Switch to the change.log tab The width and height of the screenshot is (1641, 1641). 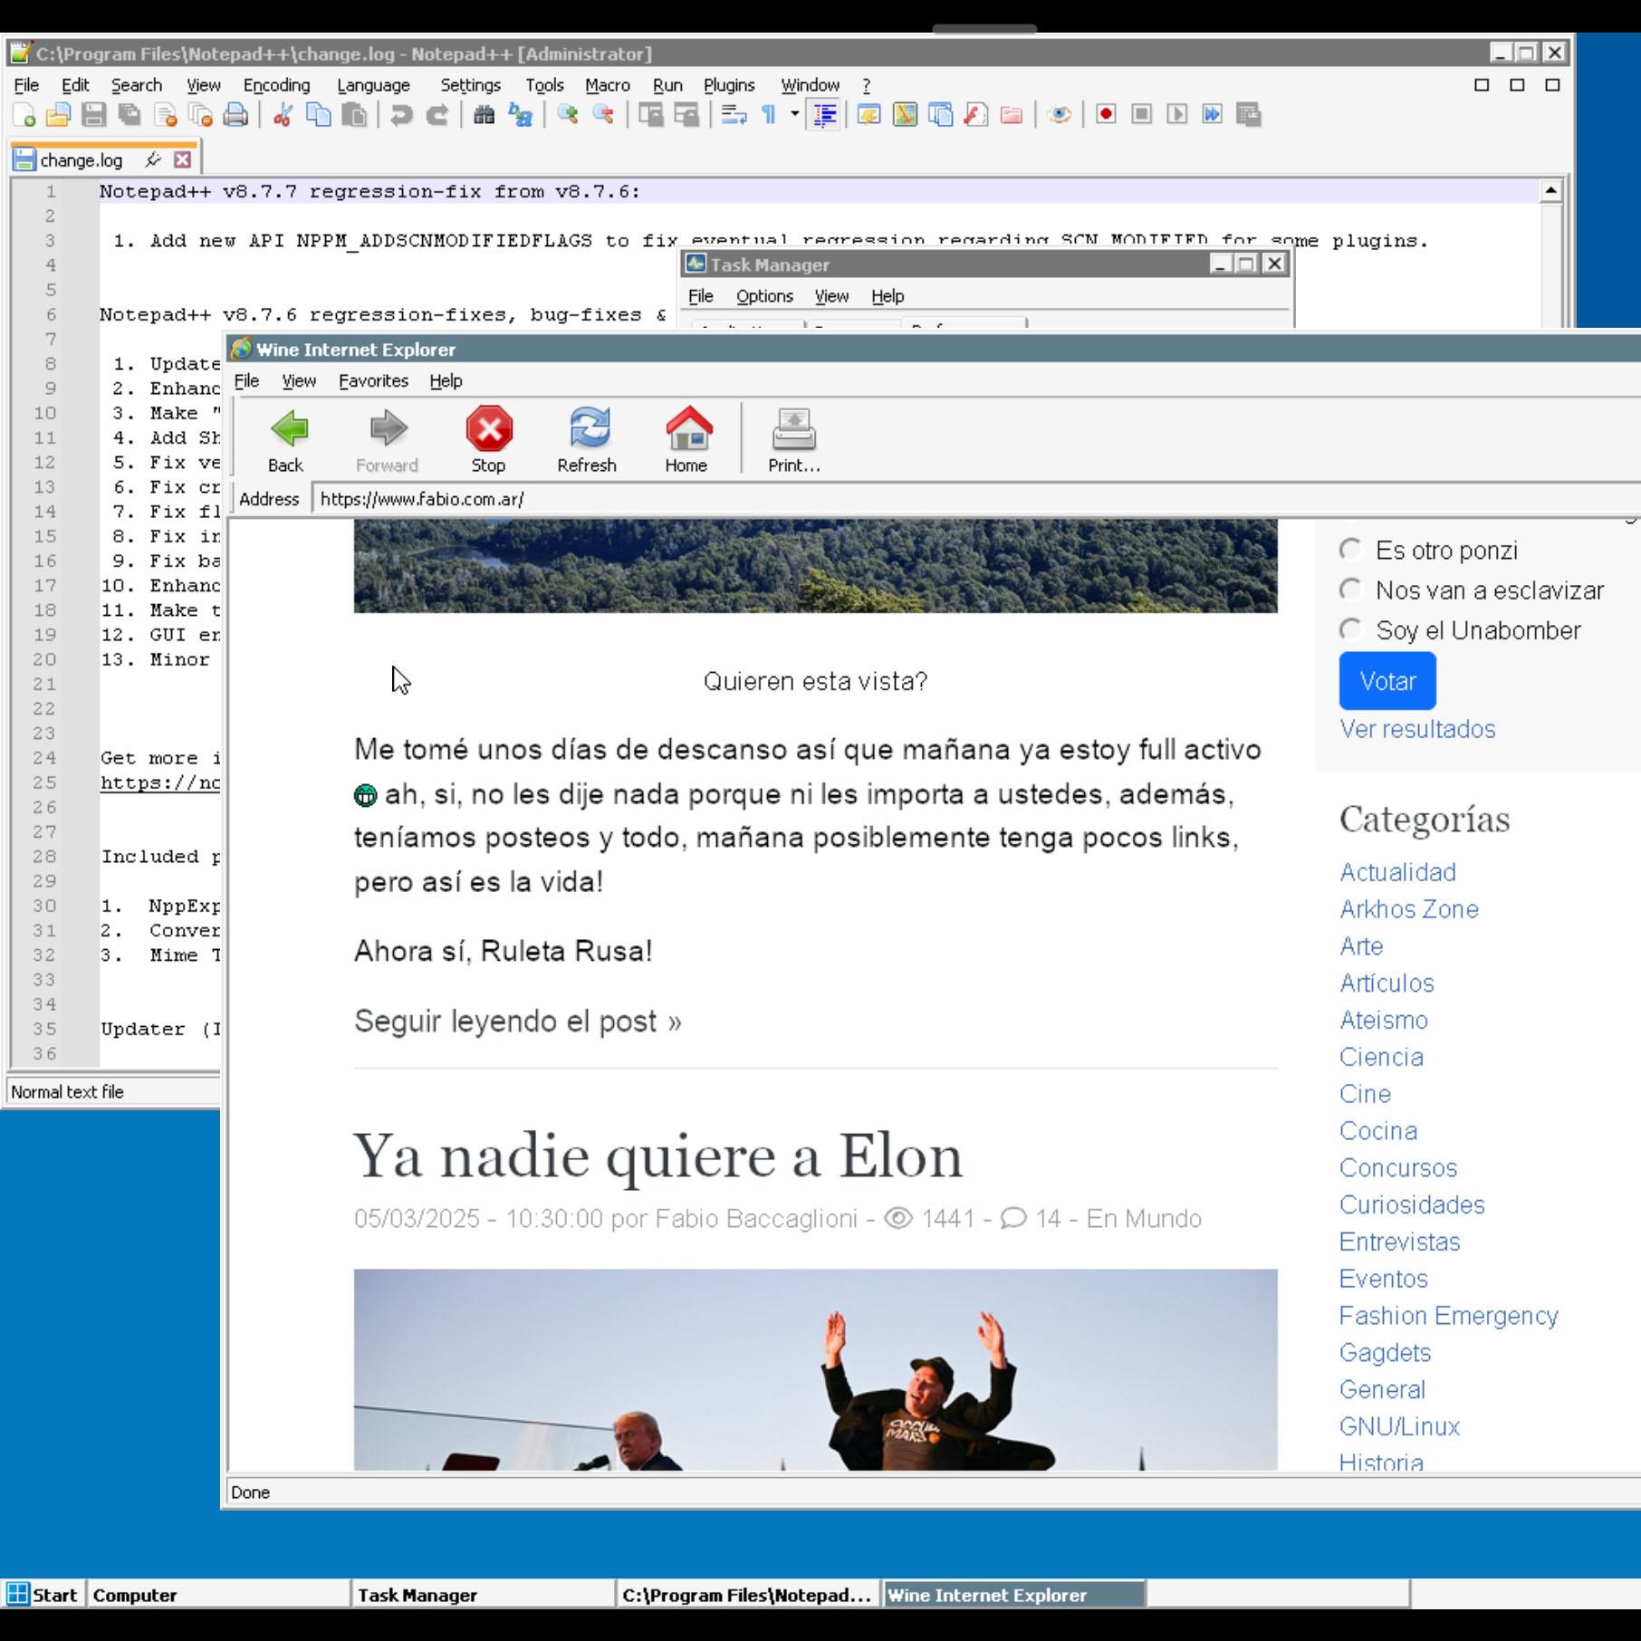click(x=82, y=160)
